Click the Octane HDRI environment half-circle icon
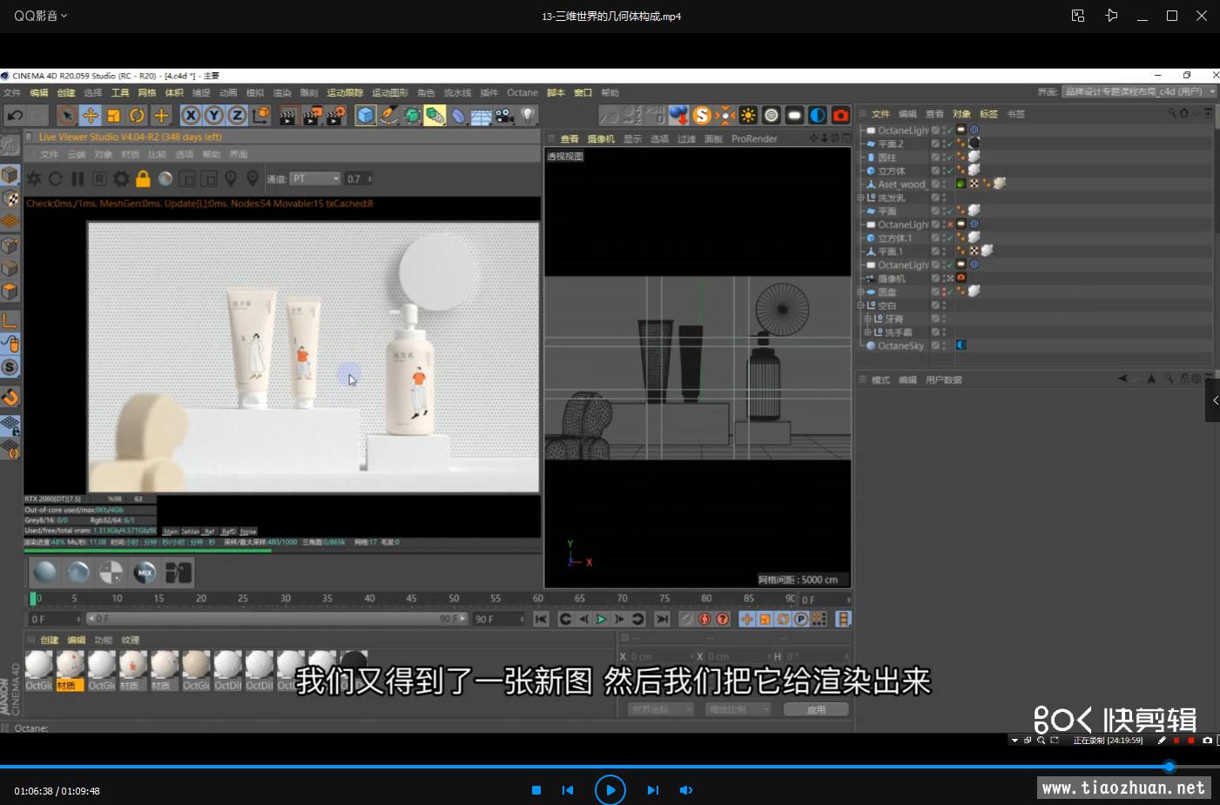The image size is (1220, 805). click(817, 115)
